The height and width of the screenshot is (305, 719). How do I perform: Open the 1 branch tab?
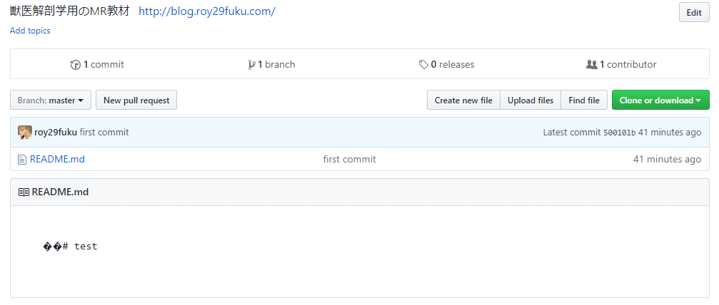pyautogui.click(x=271, y=65)
